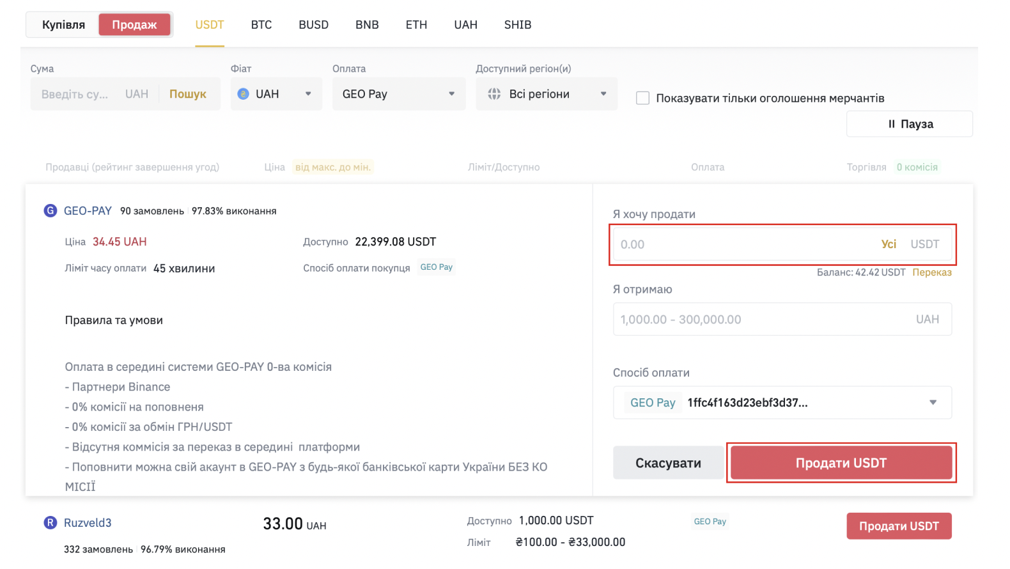The width and height of the screenshot is (1010, 569).
Task: Click the 0 комісія badge
Action: (917, 167)
